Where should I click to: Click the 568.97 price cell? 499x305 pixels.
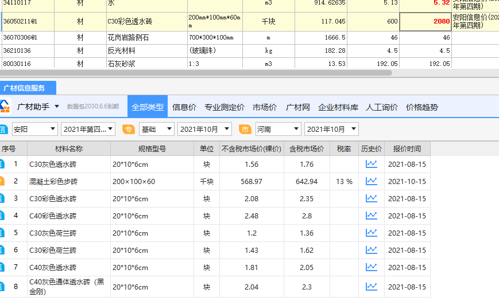pyautogui.click(x=252, y=181)
